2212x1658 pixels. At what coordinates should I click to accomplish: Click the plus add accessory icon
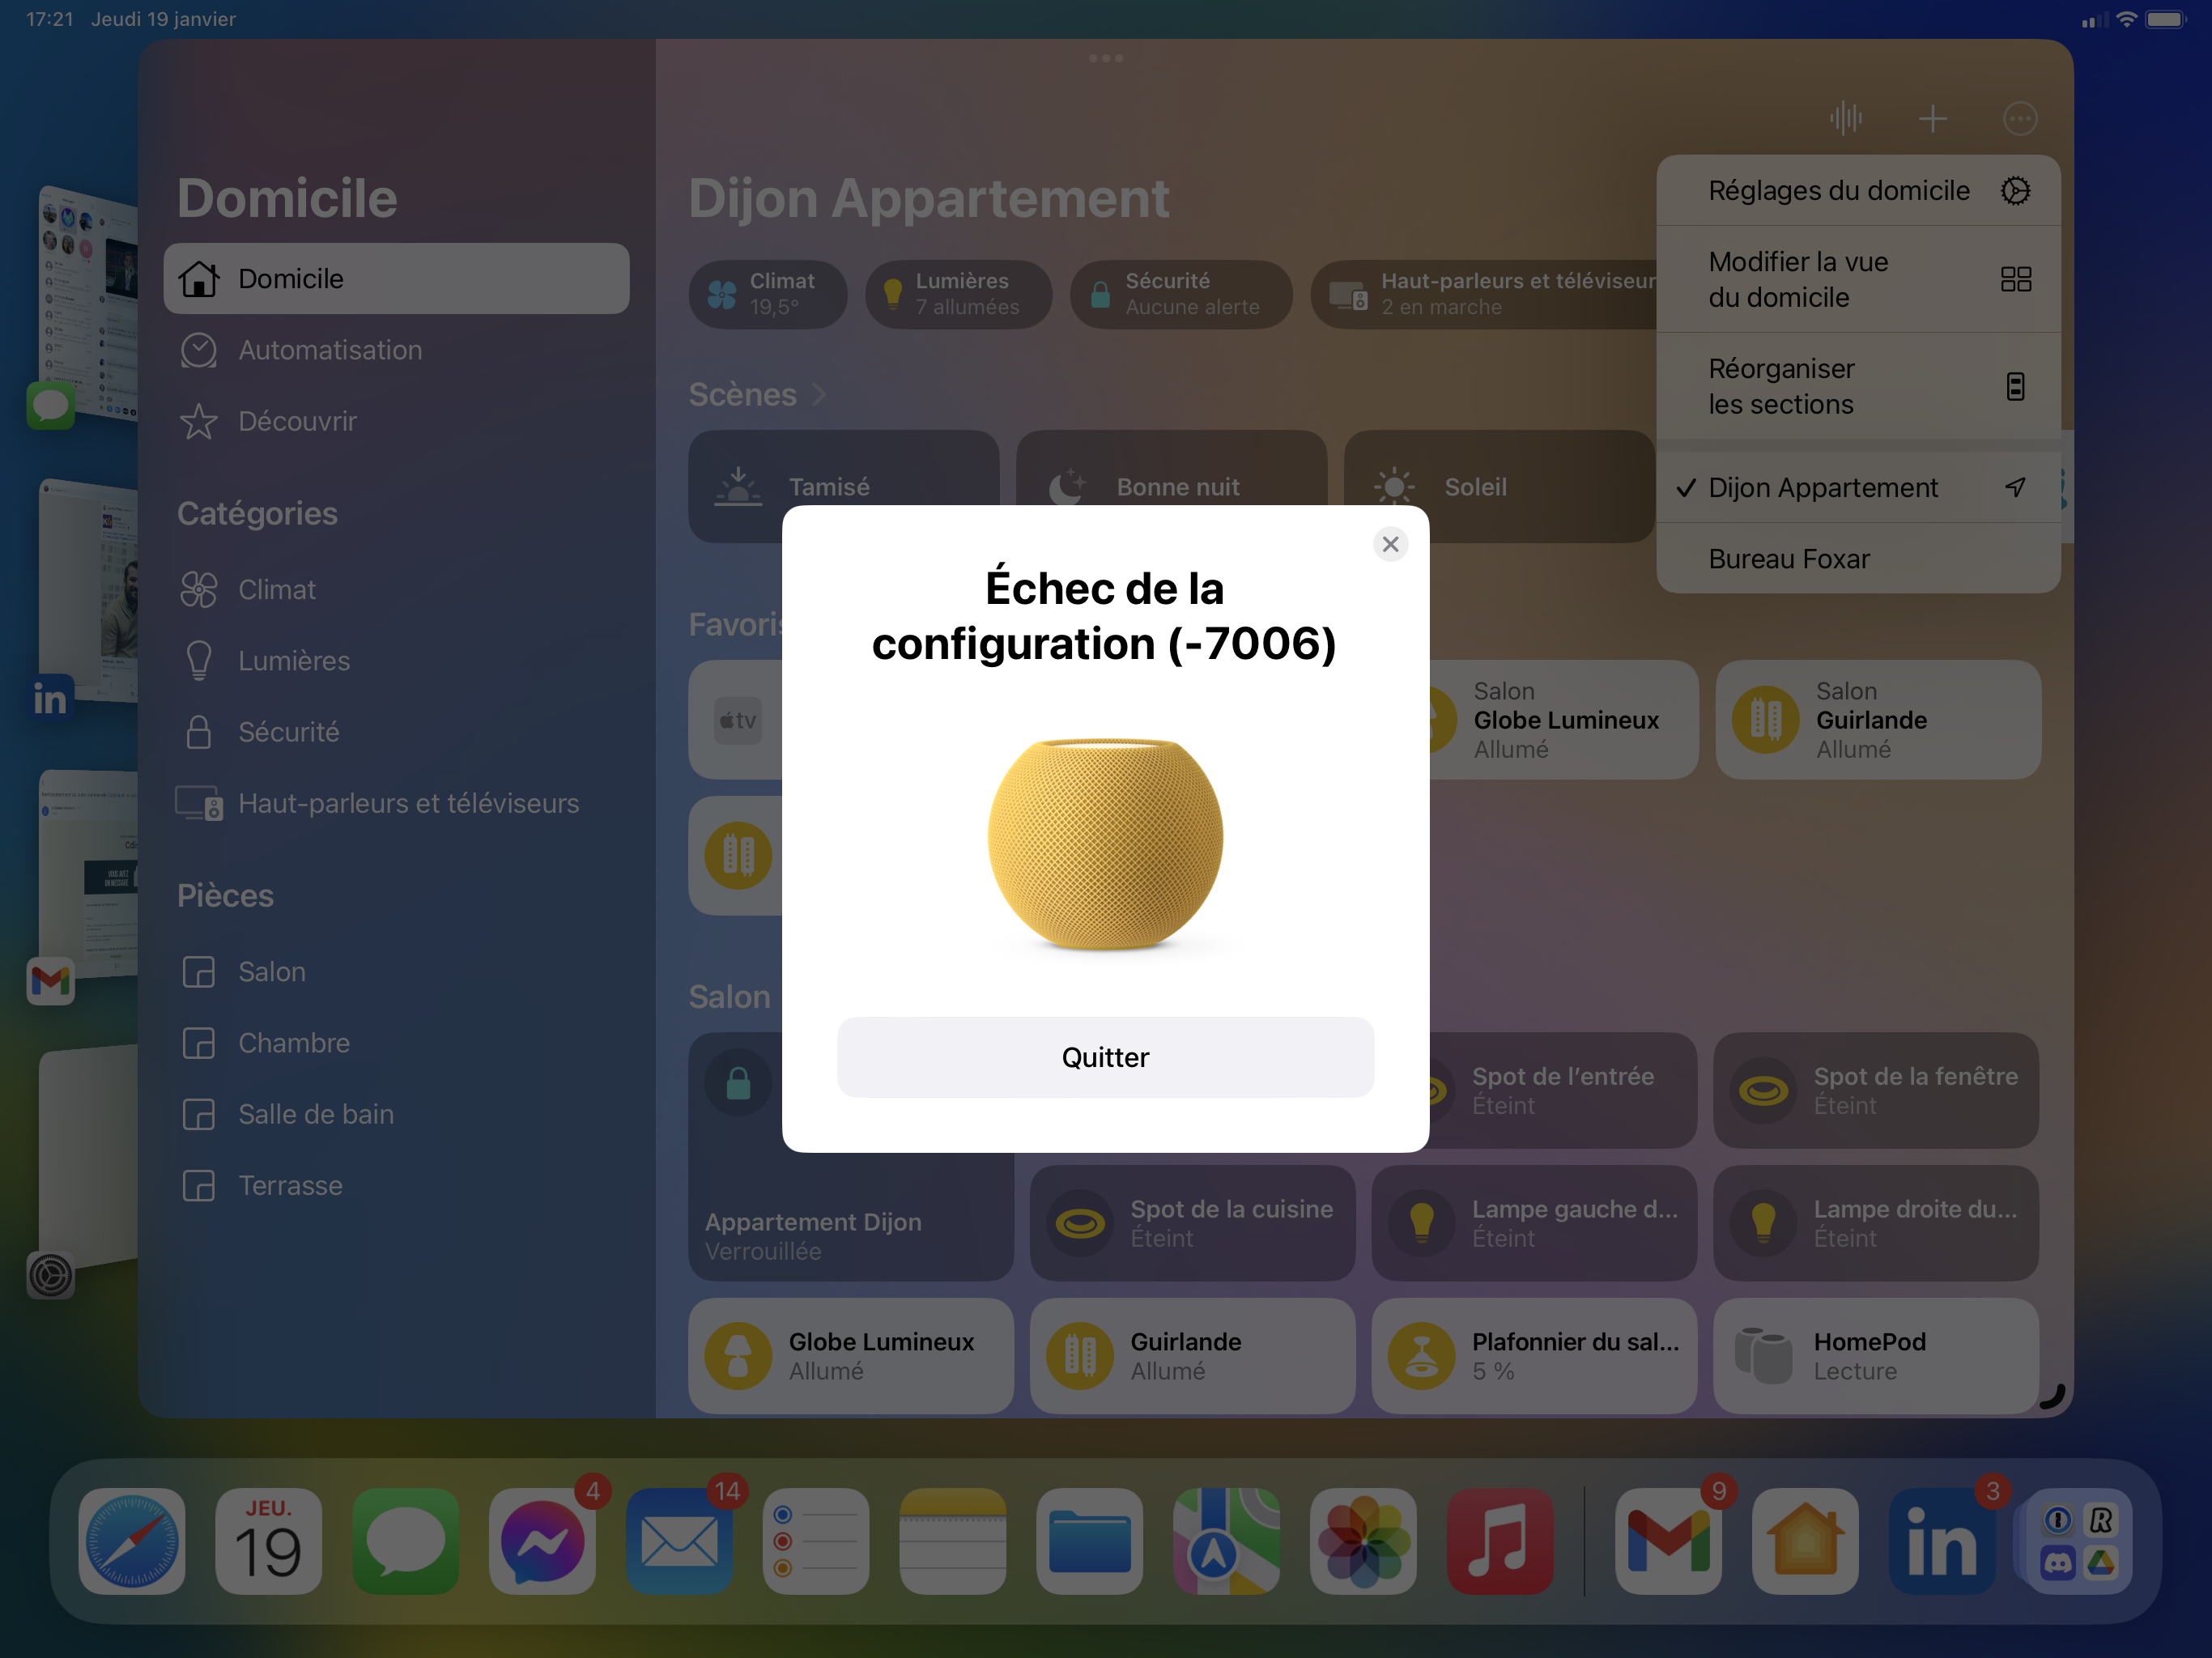[1932, 119]
